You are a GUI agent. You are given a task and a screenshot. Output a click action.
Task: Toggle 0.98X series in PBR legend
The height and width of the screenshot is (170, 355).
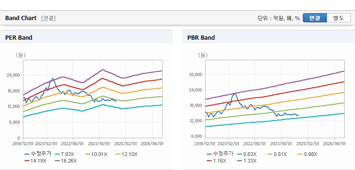[x=307, y=155]
